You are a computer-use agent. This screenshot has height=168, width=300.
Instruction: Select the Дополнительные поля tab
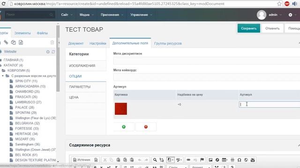tap(130, 43)
